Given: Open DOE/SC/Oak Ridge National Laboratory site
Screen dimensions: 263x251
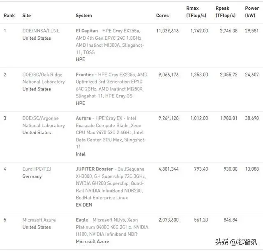Looking at the screenshot, I should (x=43, y=78).
